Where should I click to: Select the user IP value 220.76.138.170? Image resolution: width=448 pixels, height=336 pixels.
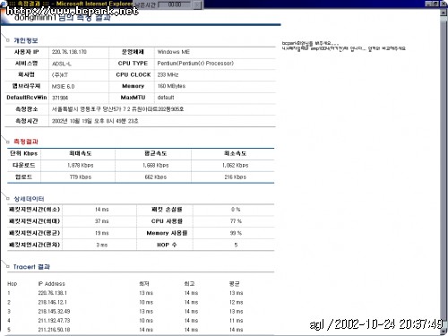click(x=69, y=52)
